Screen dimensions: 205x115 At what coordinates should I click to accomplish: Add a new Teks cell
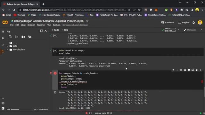(65, 30)
